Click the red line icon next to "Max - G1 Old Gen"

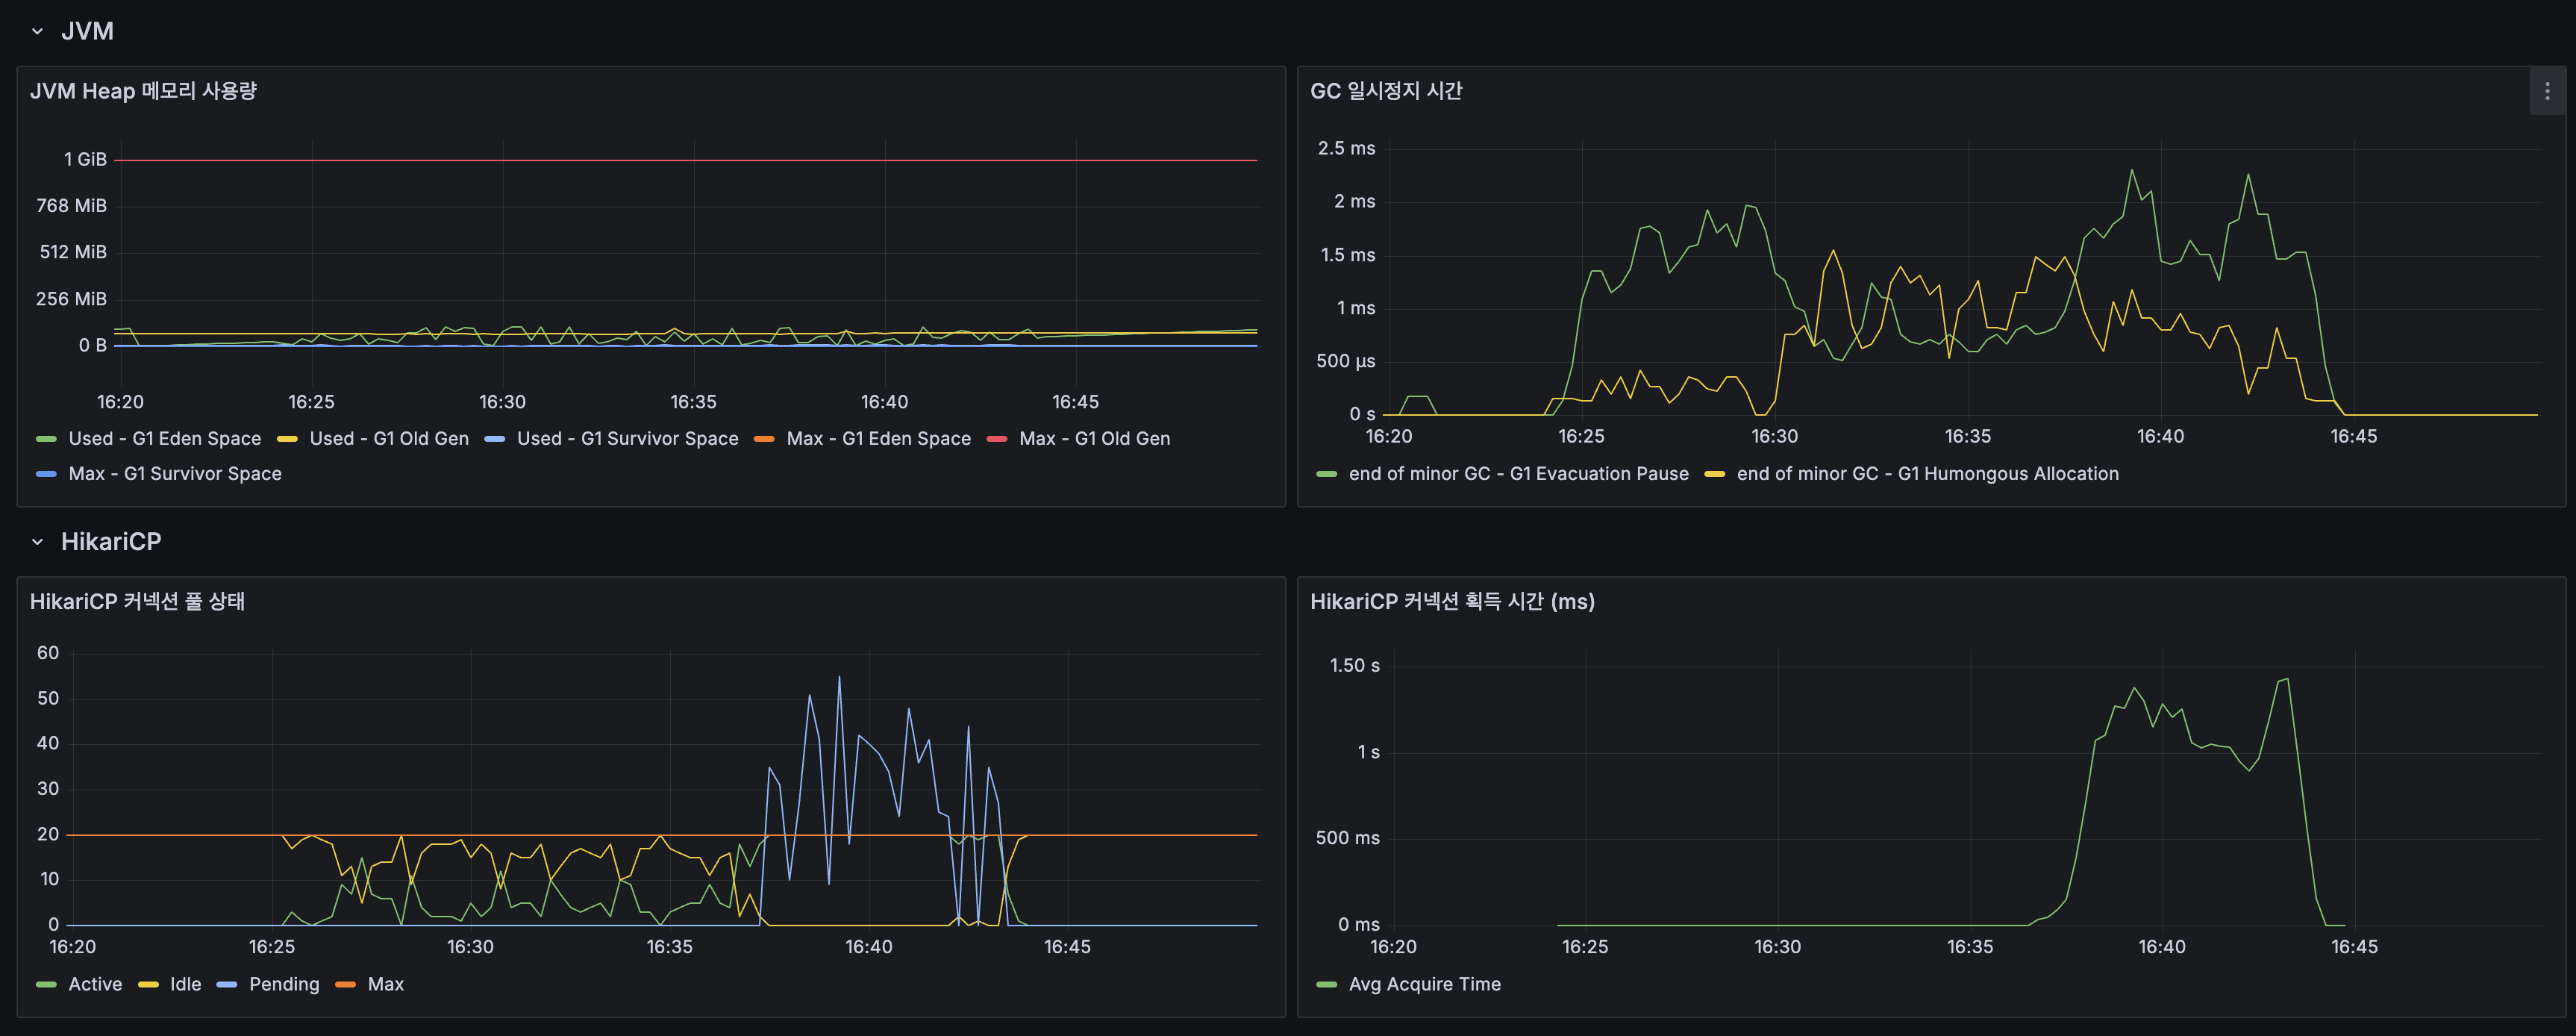(996, 438)
